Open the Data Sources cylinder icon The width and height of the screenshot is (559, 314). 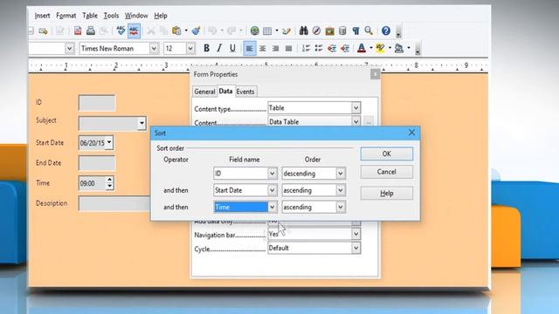tap(342, 31)
